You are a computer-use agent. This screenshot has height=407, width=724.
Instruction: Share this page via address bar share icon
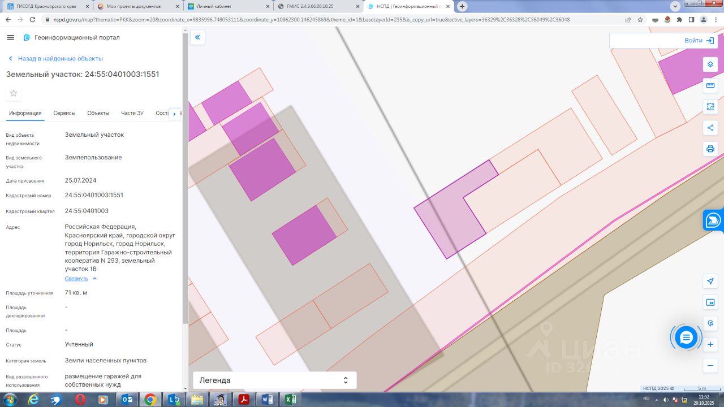[x=628, y=19]
